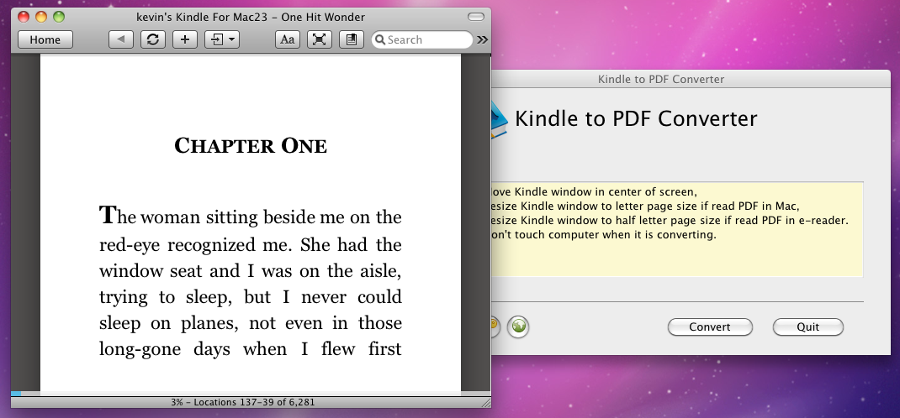Sync the book with the circular arrows icon

(x=153, y=39)
